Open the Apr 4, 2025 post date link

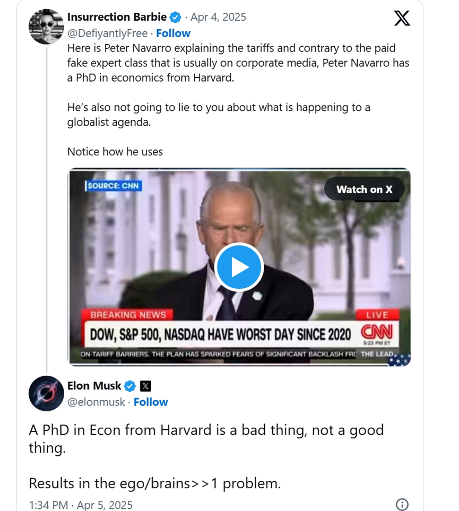pos(218,17)
